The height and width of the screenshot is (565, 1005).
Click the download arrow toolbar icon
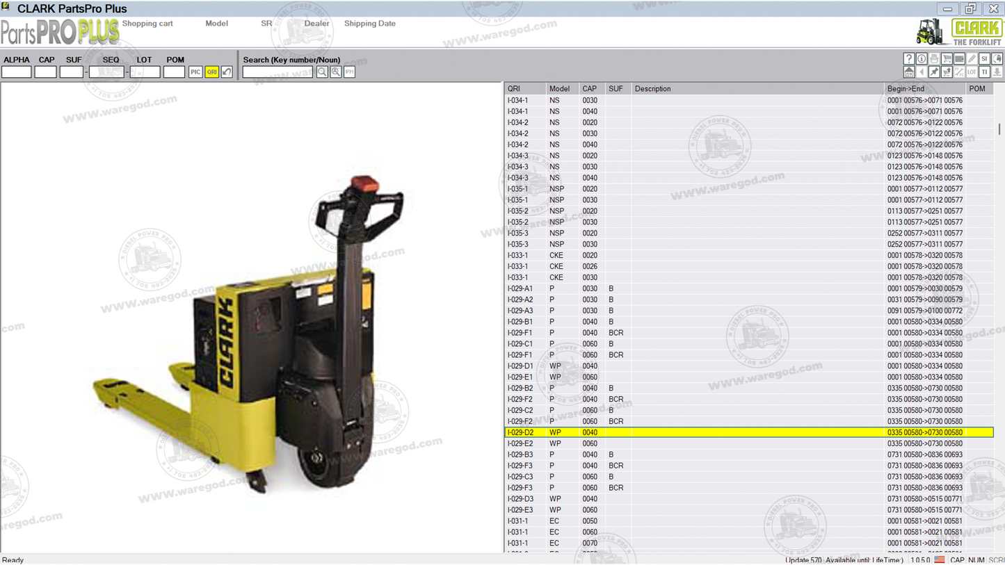[x=997, y=72]
